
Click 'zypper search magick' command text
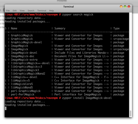[78, 14]
